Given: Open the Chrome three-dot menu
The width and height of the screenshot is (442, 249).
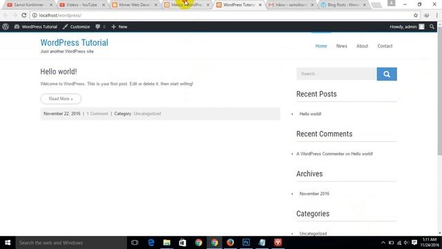Looking at the screenshot, I should (436, 15).
